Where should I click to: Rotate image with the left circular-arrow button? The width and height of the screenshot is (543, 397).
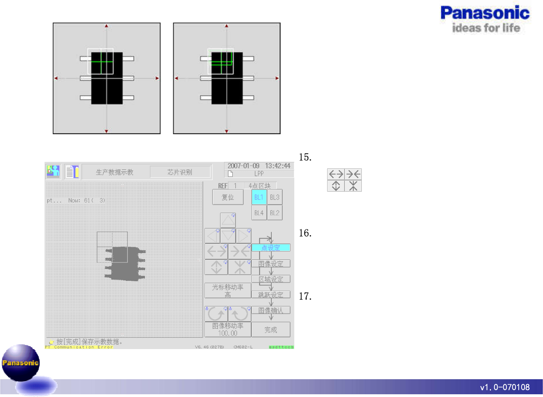(x=216, y=314)
